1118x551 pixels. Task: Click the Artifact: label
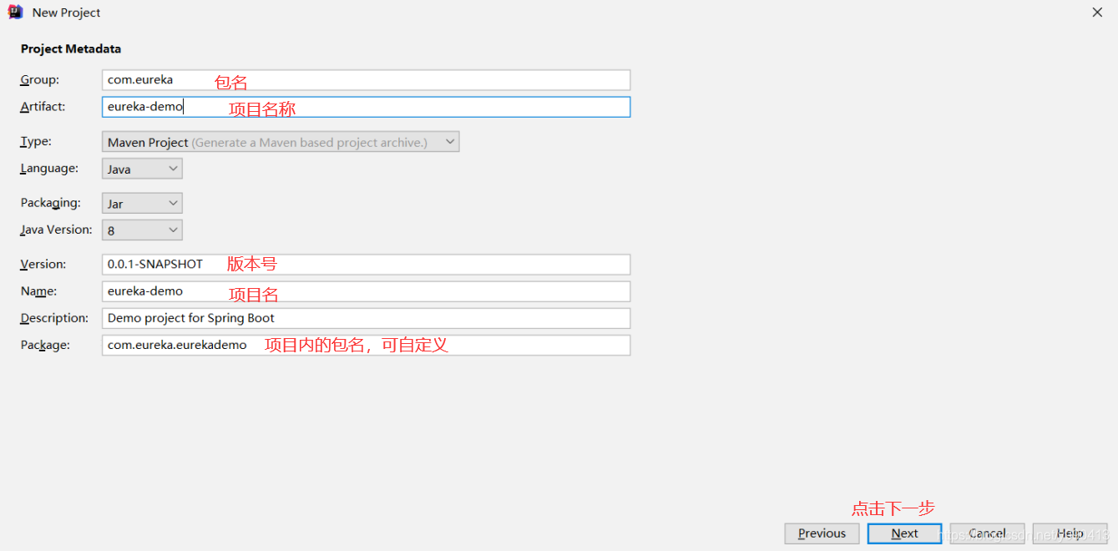[x=43, y=107]
